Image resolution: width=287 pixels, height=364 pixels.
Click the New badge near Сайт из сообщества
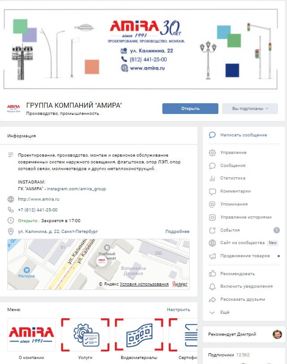click(273, 243)
